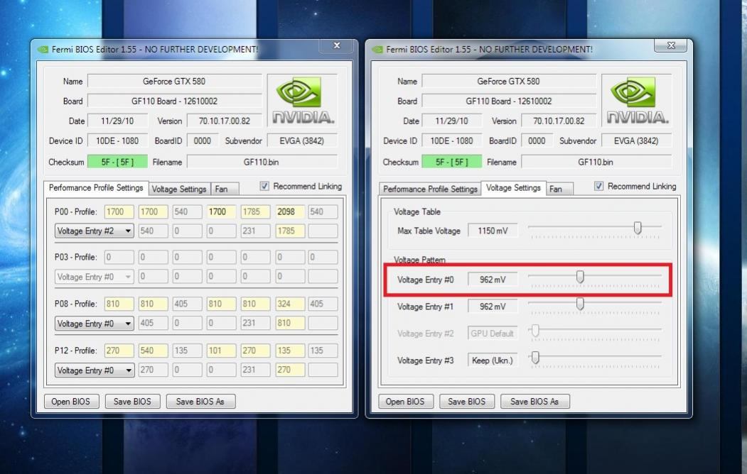Click the Voltage Entry #1 962 mV field

(493, 307)
